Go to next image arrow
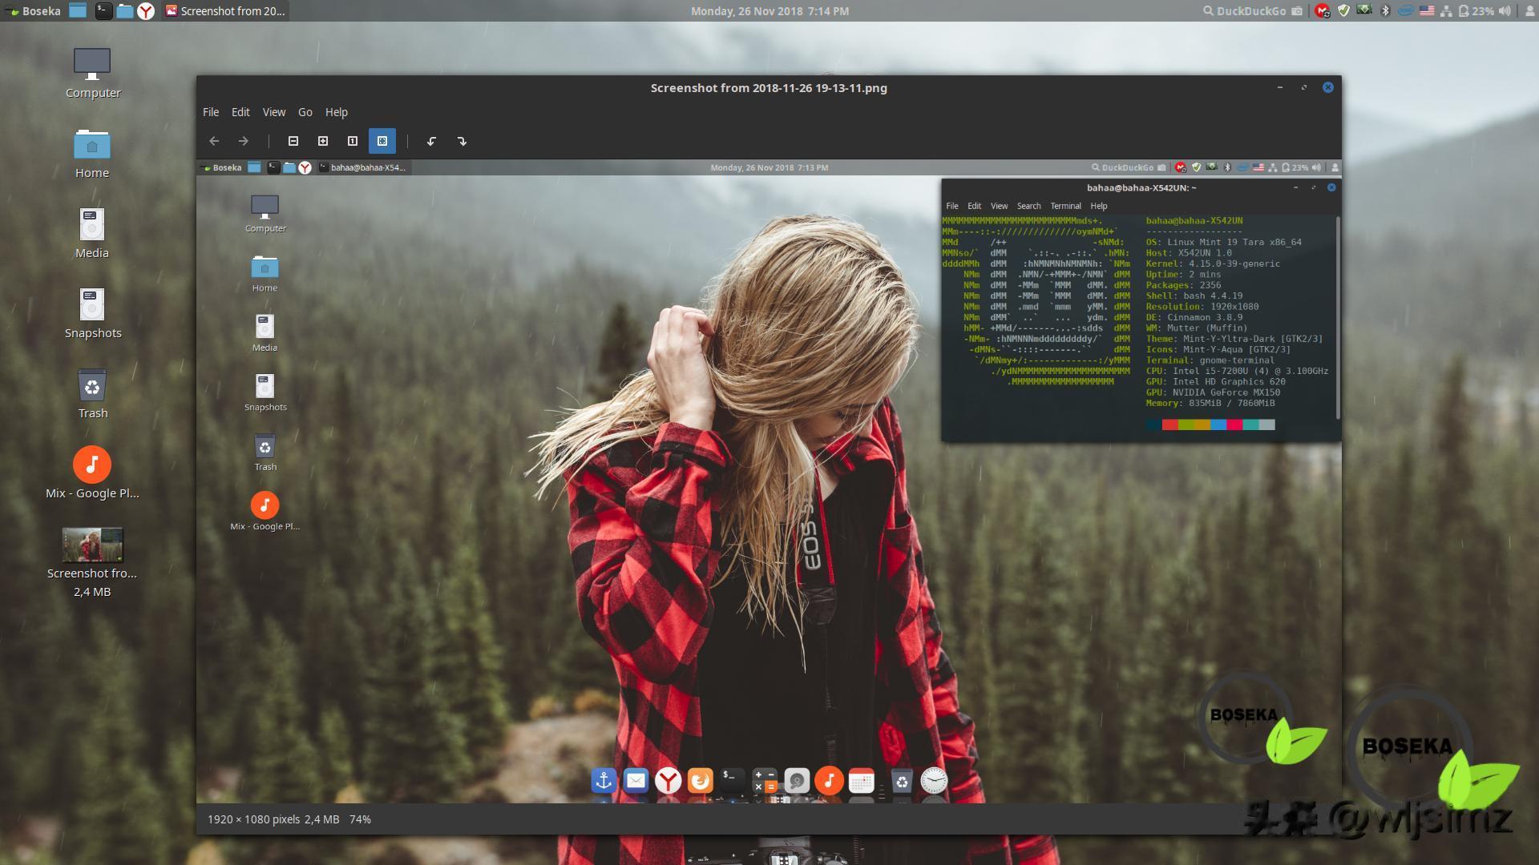1539x865 pixels. pos(244,141)
